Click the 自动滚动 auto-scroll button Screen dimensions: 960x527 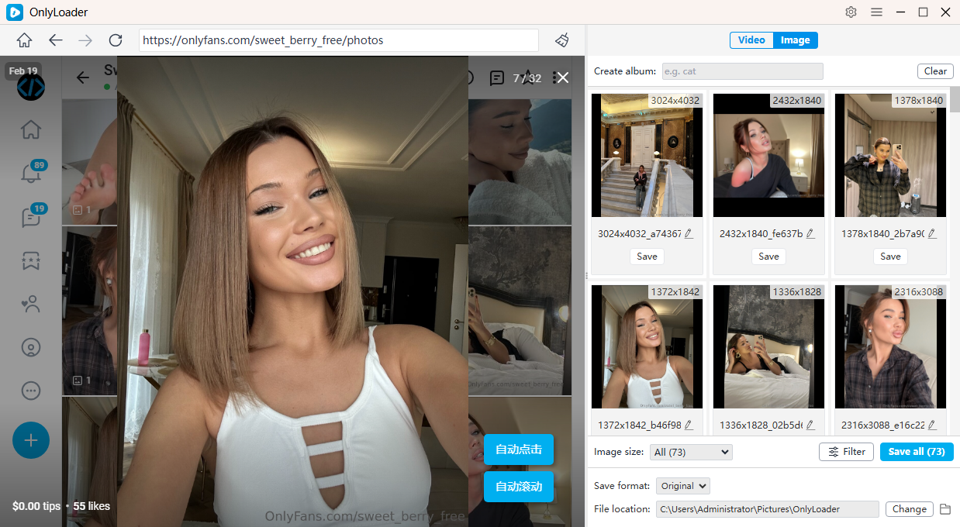coord(519,487)
